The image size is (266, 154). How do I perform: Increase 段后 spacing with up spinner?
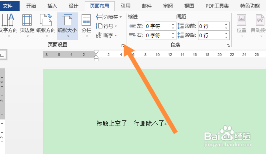point(226,34)
